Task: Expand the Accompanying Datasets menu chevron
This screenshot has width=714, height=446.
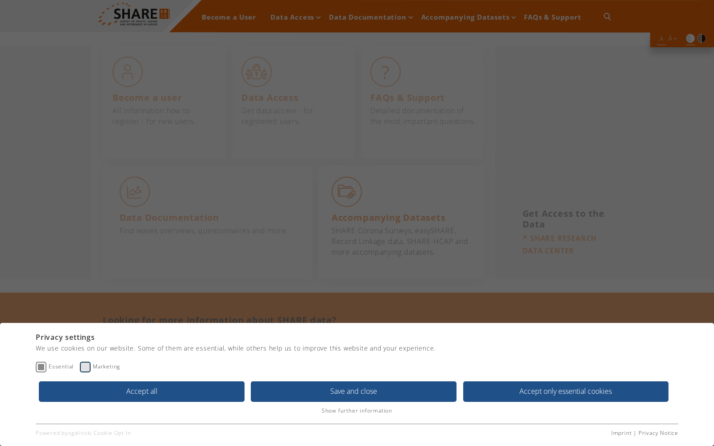Action: click(514, 17)
